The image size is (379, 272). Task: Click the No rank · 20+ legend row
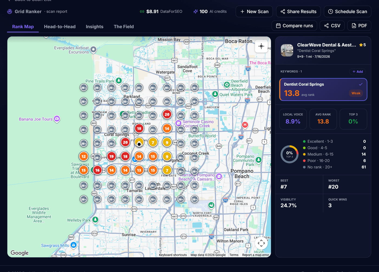click(x=335, y=167)
